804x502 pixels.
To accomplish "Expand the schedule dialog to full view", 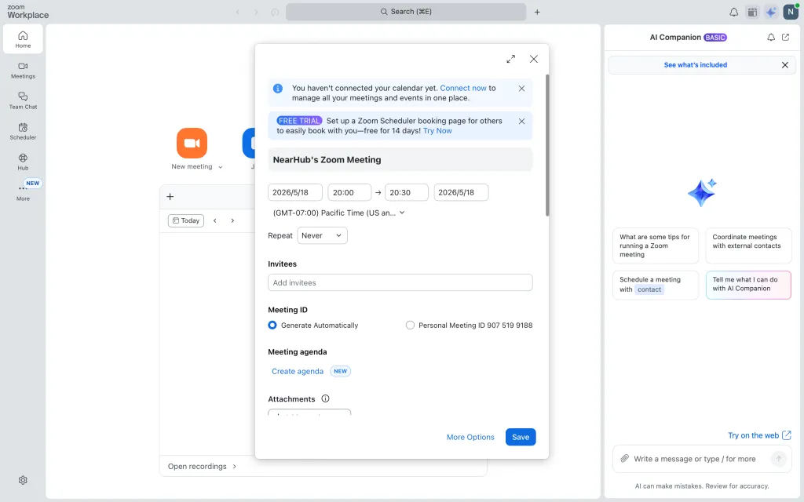I will pos(510,59).
